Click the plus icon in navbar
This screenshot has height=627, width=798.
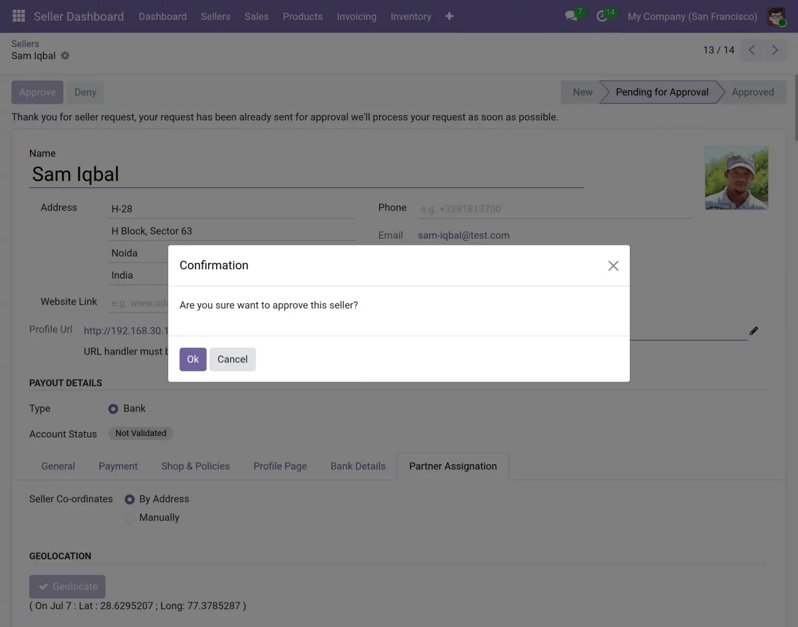tap(450, 16)
